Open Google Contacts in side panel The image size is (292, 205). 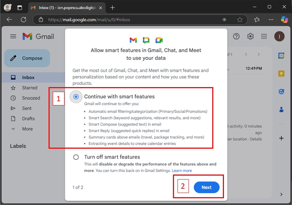click(x=281, y=109)
